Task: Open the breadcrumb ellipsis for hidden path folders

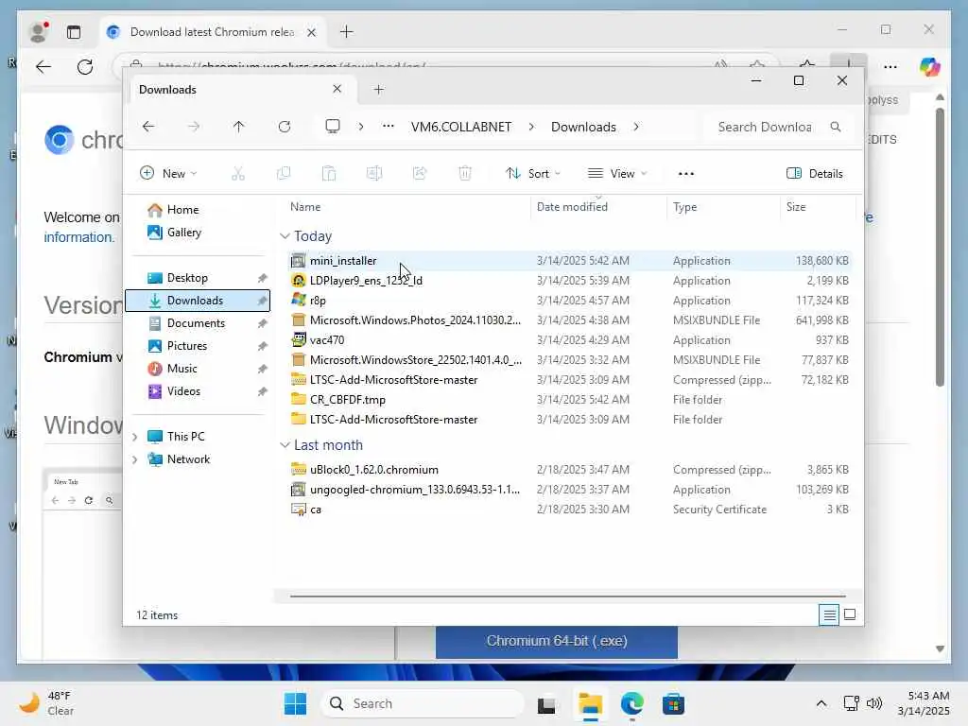Action: [x=388, y=127]
